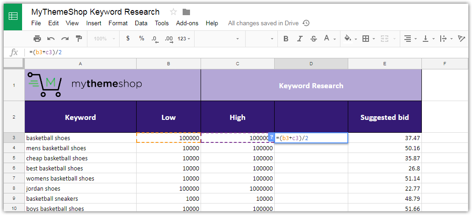Select column B header
This screenshot has width=472, height=215.
point(168,63)
